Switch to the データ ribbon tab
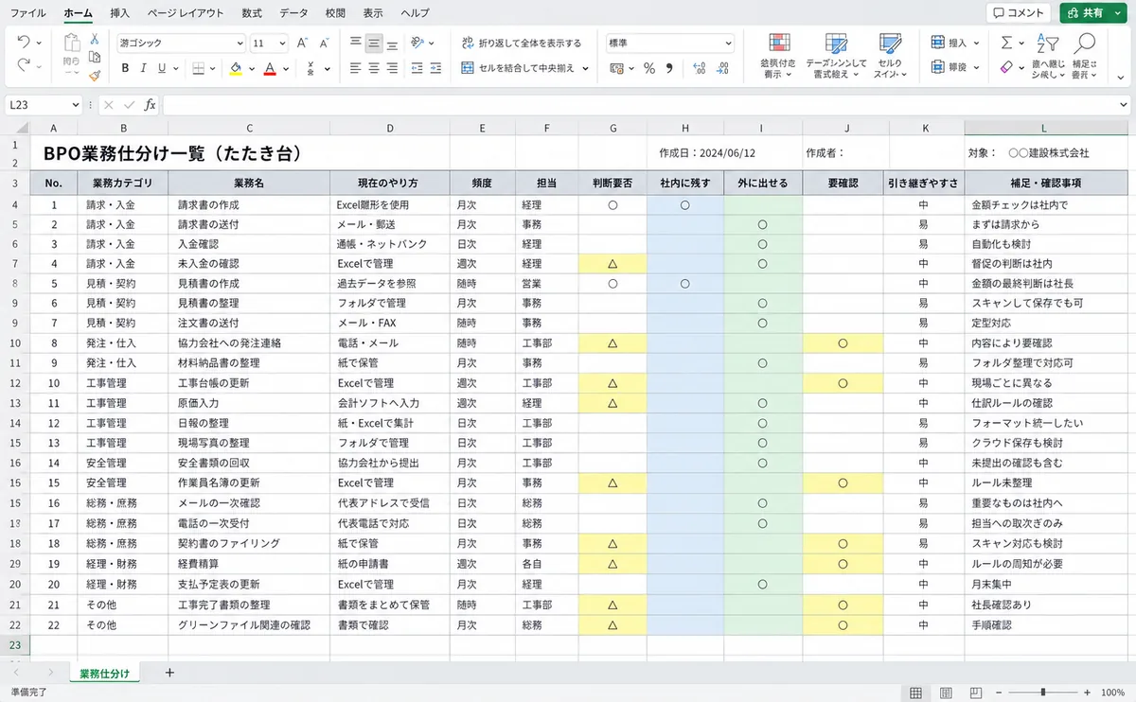1136x702 pixels. (293, 13)
